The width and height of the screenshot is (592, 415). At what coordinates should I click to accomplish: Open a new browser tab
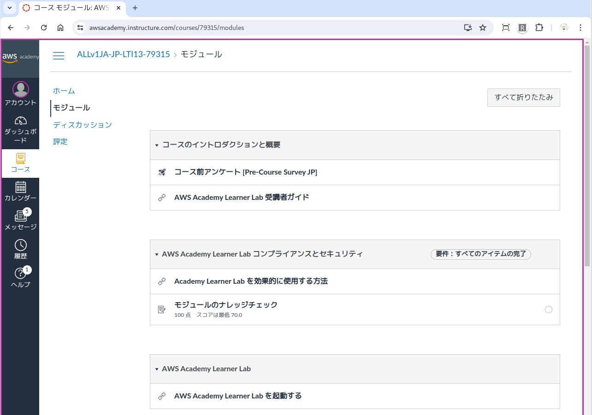tap(135, 8)
